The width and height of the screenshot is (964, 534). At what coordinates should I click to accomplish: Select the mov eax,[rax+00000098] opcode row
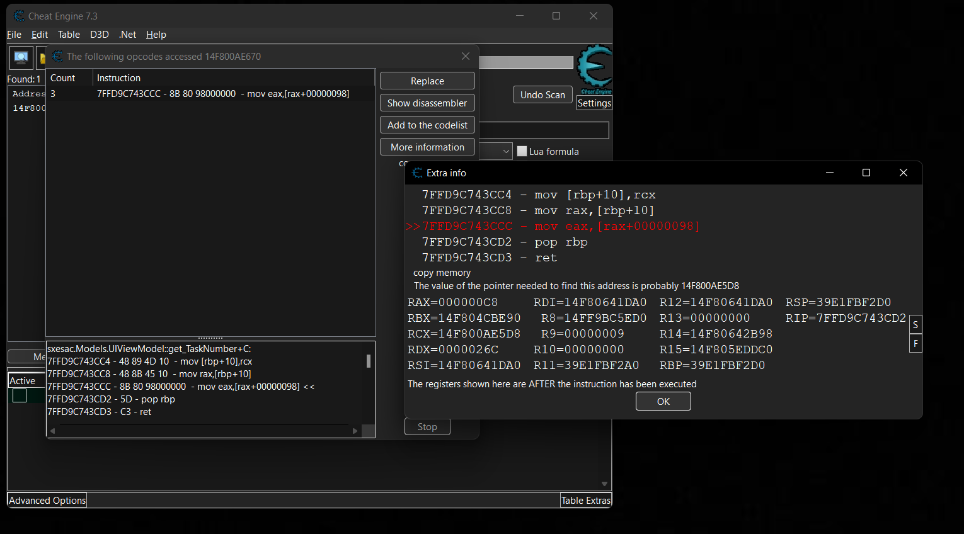(210, 94)
